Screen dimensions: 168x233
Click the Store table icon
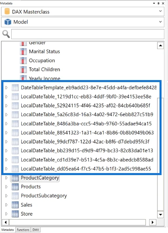[x=15, y=214]
